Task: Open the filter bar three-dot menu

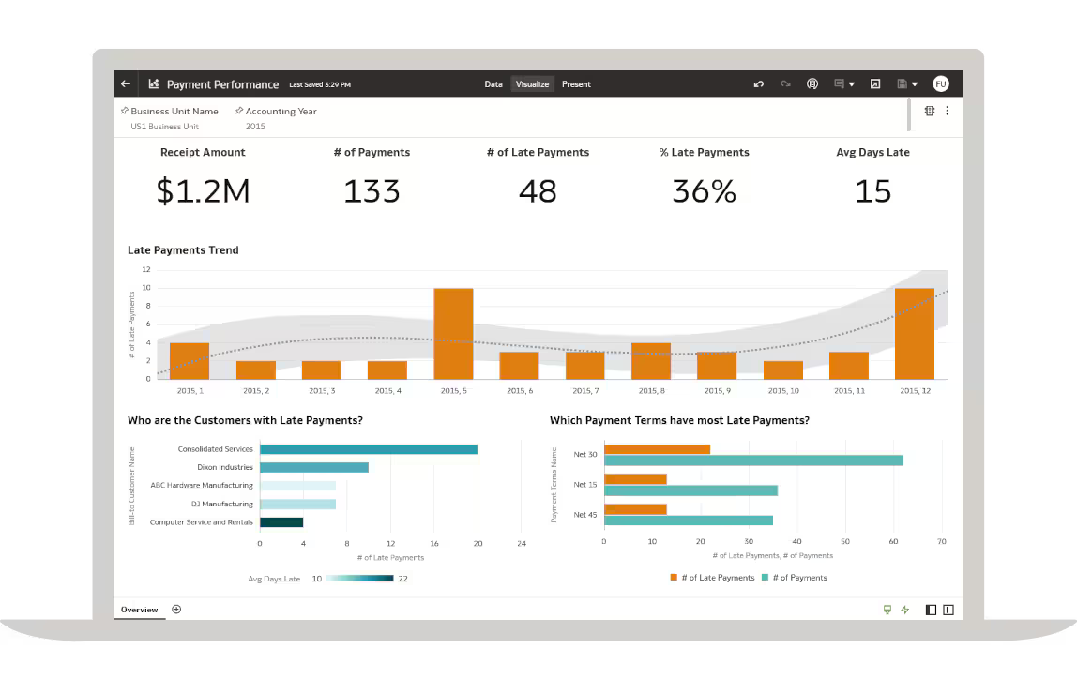Action: (947, 111)
